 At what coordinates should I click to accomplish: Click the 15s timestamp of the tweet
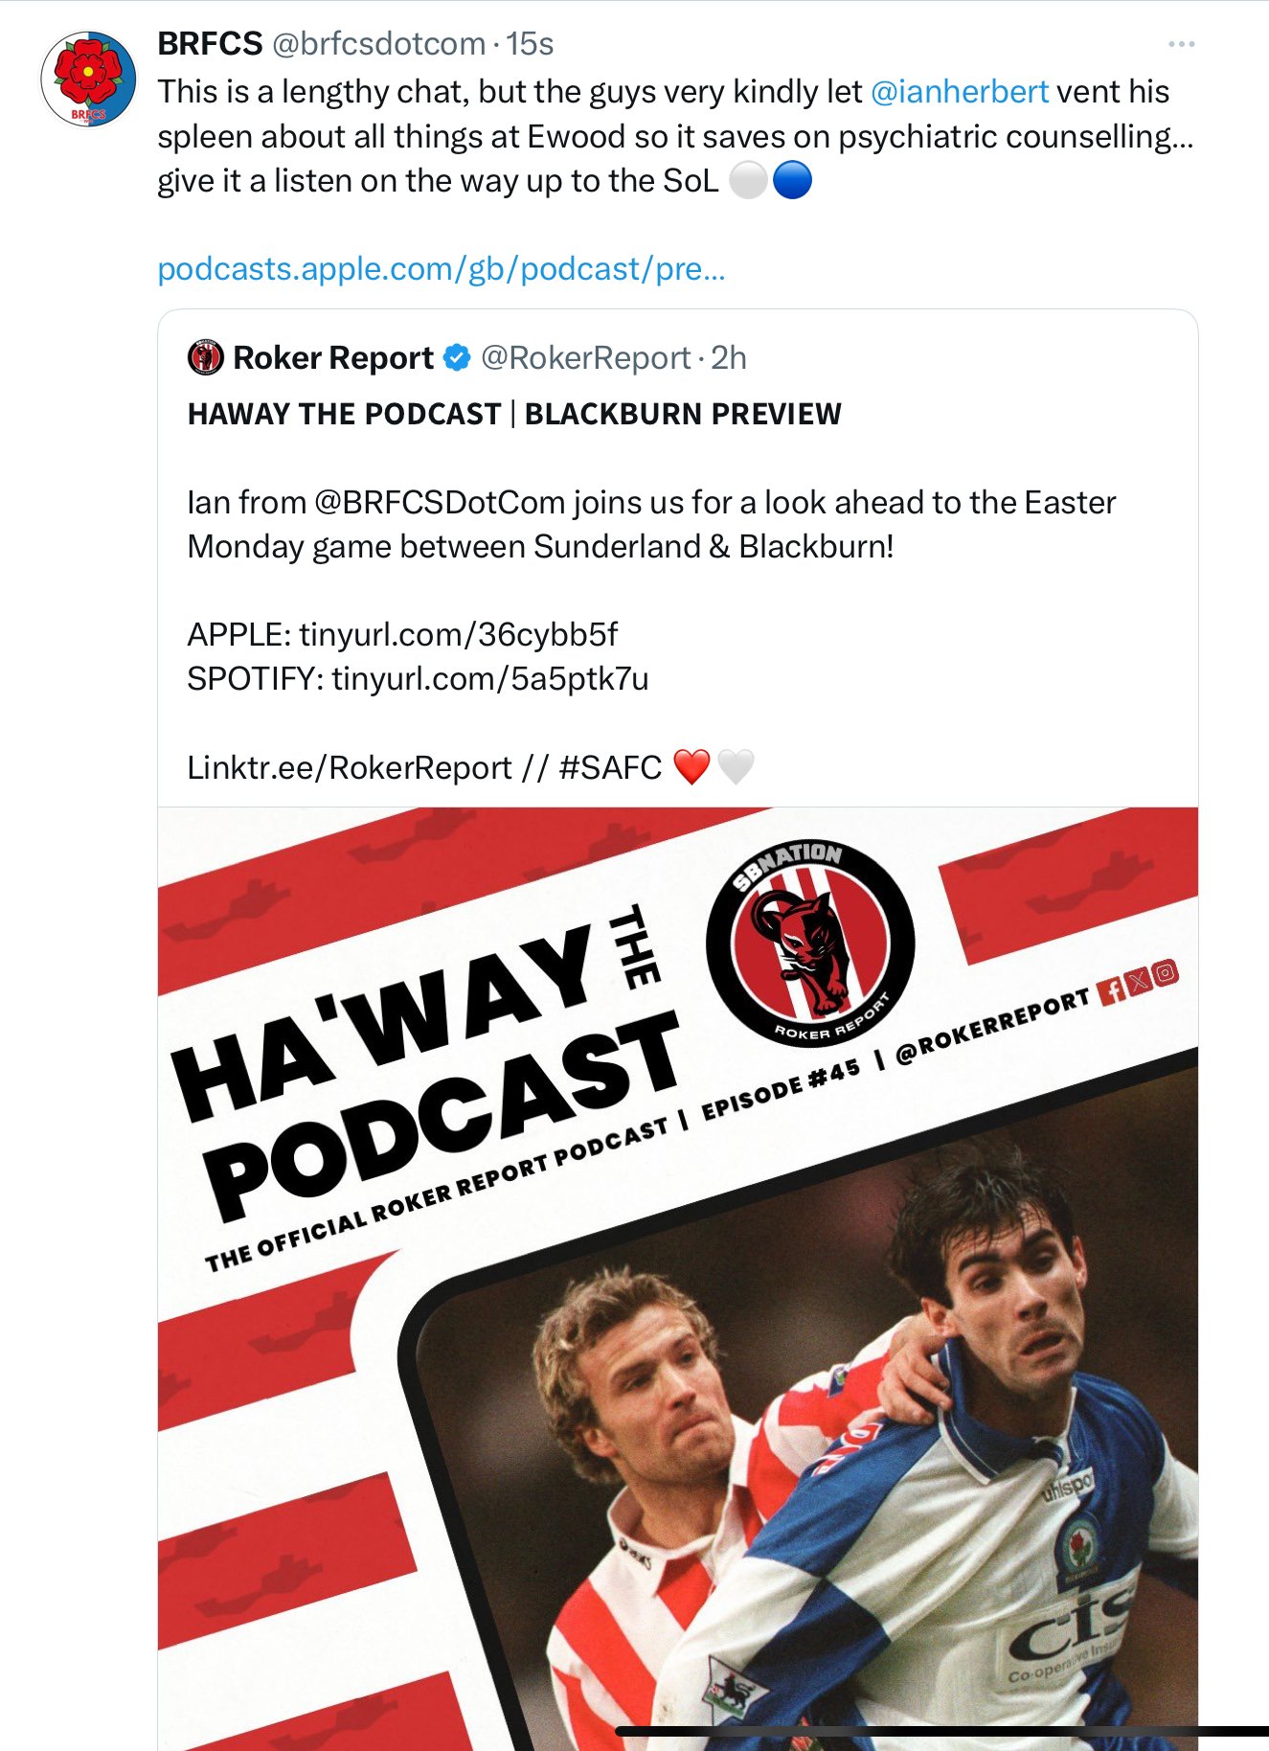tap(530, 44)
